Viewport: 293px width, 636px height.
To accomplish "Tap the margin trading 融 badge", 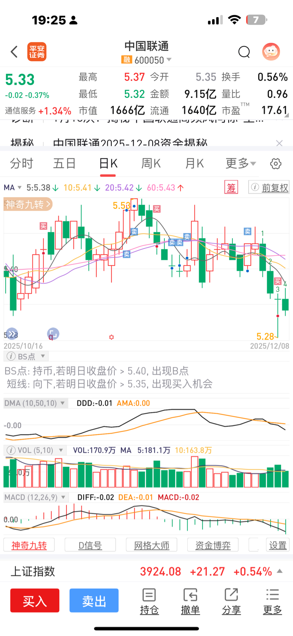I will 127,60.
